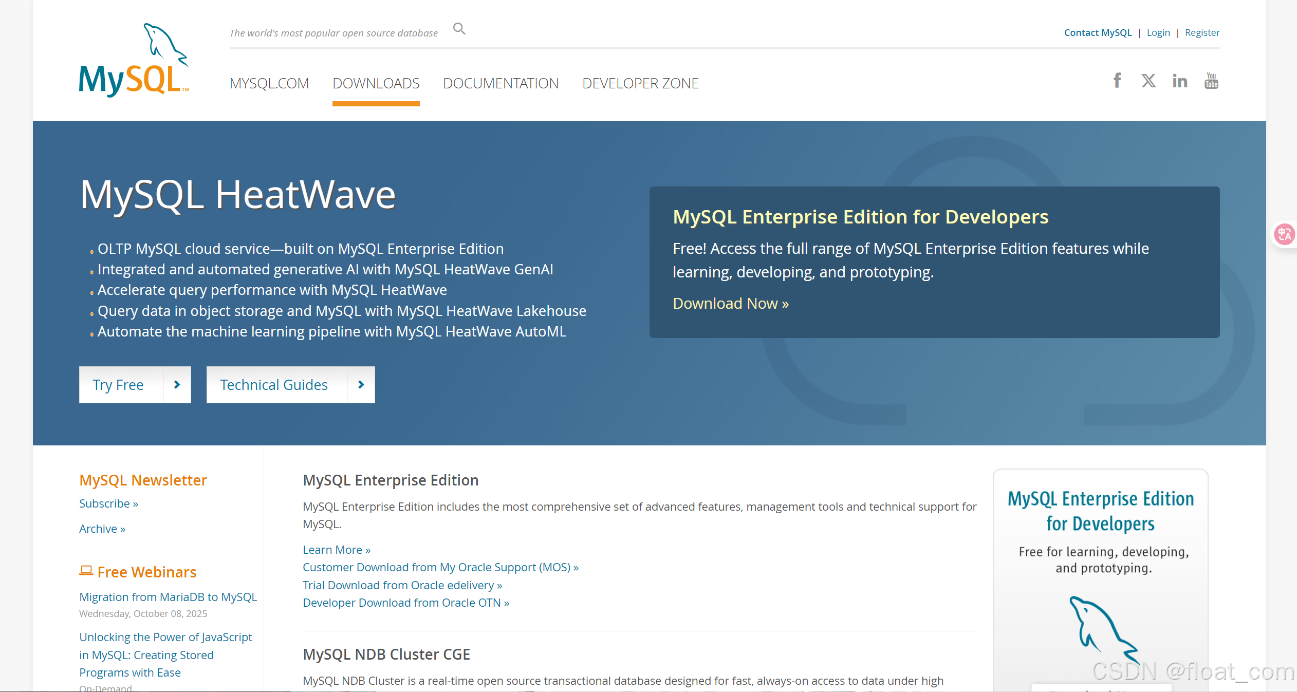
Task: Open the DEVELOPER ZONE navigation tab
Action: (640, 83)
